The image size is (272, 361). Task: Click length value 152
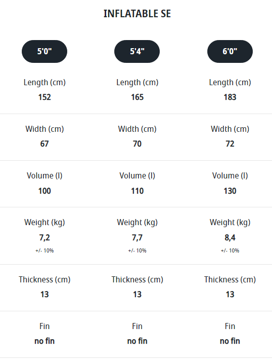click(x=44, y=97)
